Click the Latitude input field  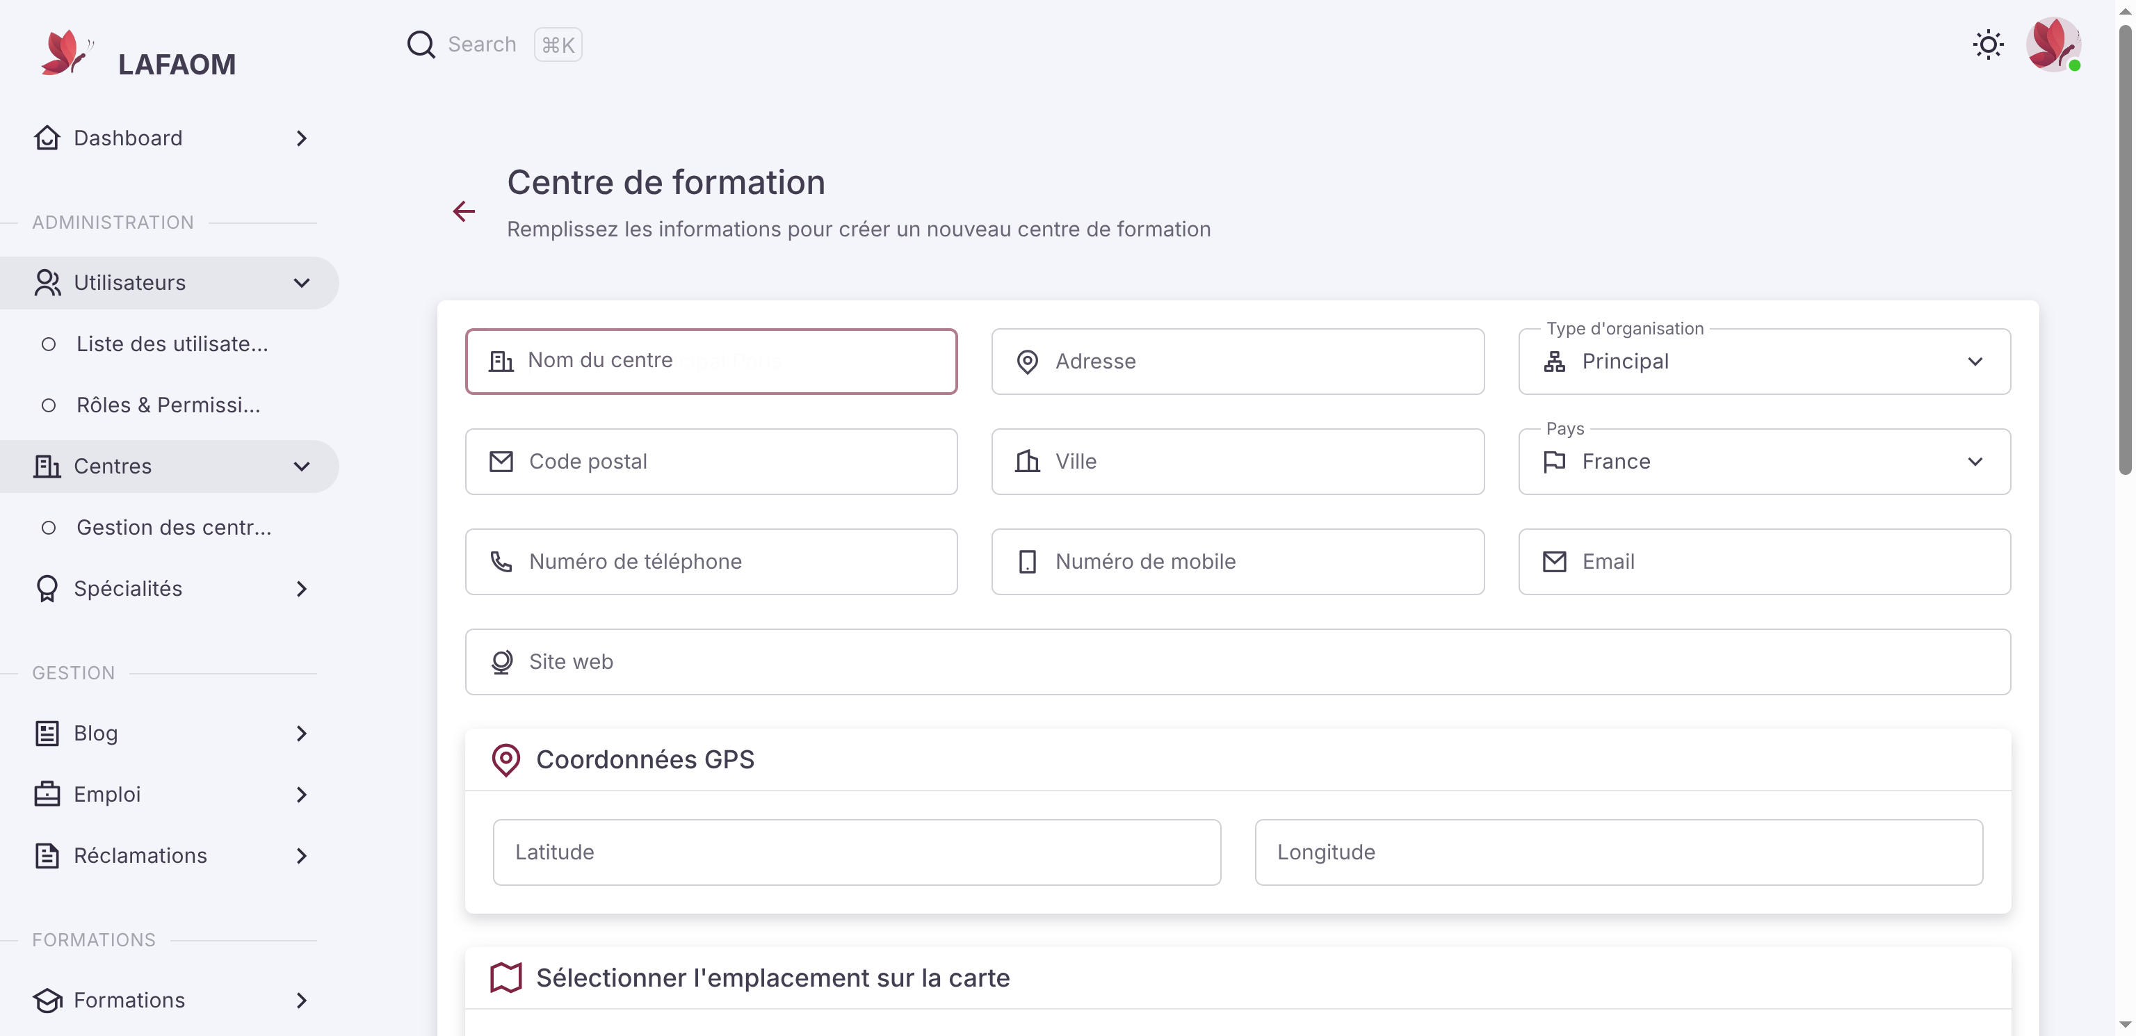pos(857,852)
